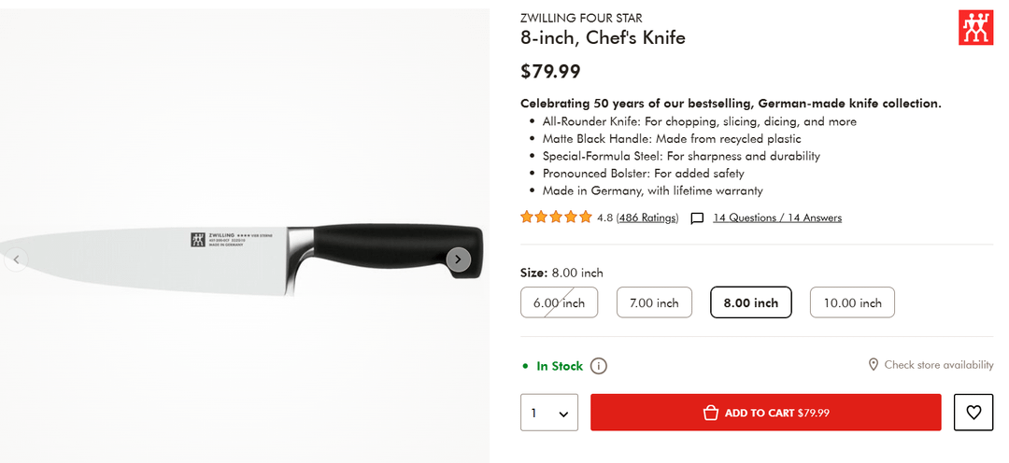Select the 8.00 inch size option
The image size is (1009, 463).
tap(750, 302)
